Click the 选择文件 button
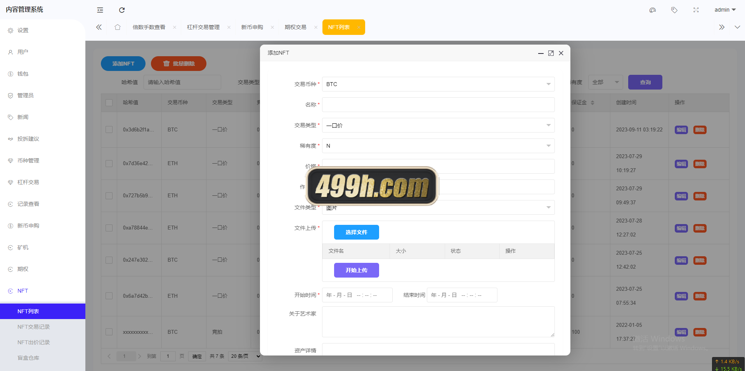The height and width of the screenshot is (371, 745). 357,232
